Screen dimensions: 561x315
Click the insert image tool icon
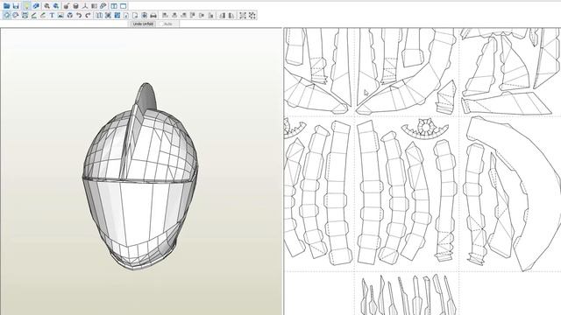60,16
